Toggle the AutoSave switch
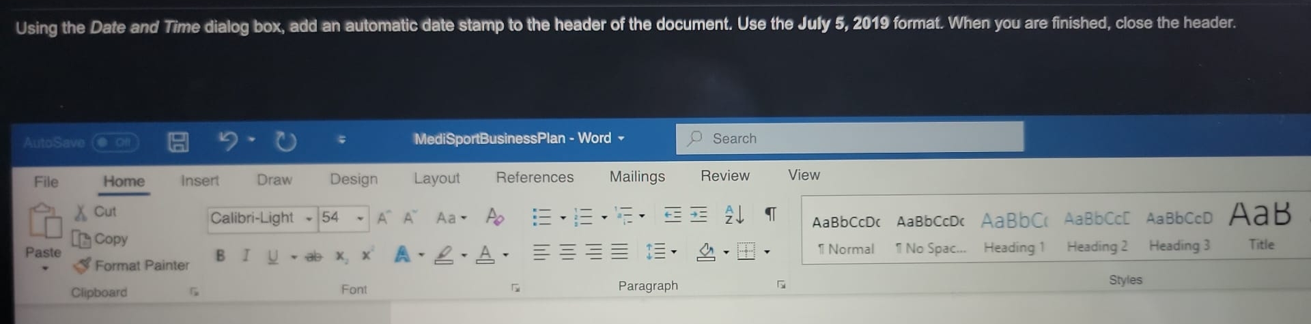Image resolution: width=1311 pixels, height=324 pixels. coord(115,142)
